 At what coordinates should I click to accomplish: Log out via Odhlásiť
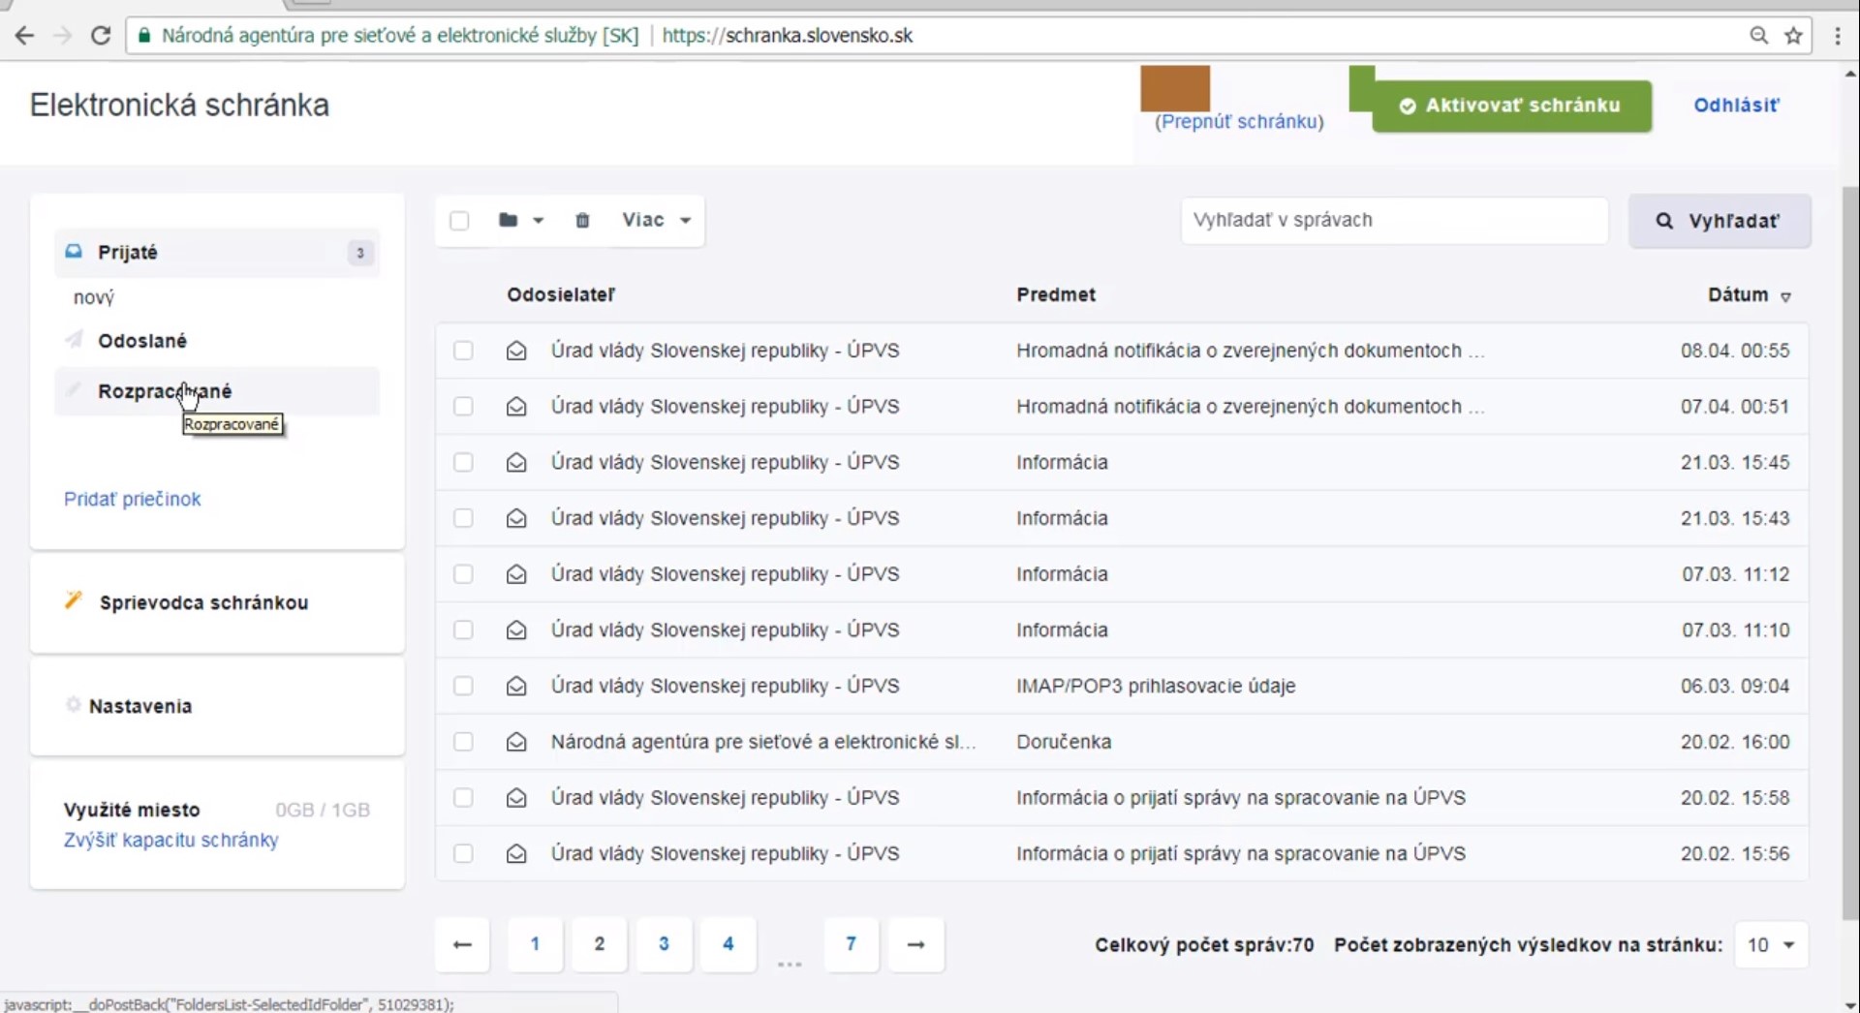(x=1736, y=105)
